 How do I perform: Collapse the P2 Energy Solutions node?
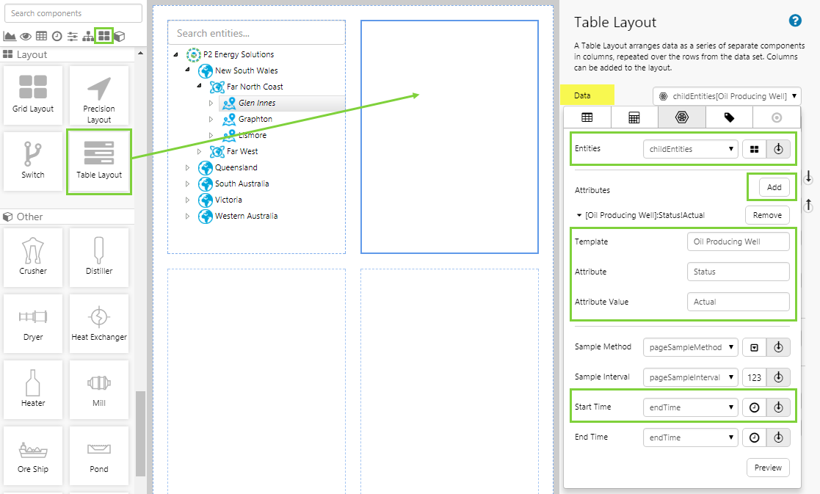(175, 54)
